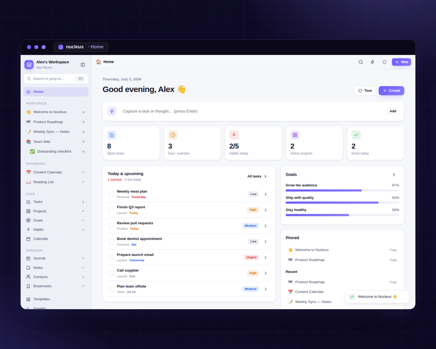The image size is (436, 349).
Task: Open Reading List database
Action: [x=56, y=182]
